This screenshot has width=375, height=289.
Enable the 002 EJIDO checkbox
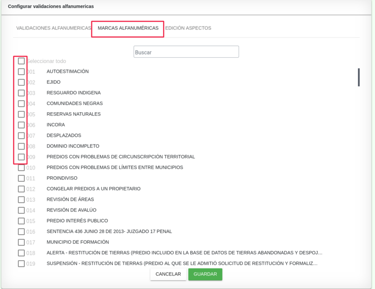(x=21, y=82)
